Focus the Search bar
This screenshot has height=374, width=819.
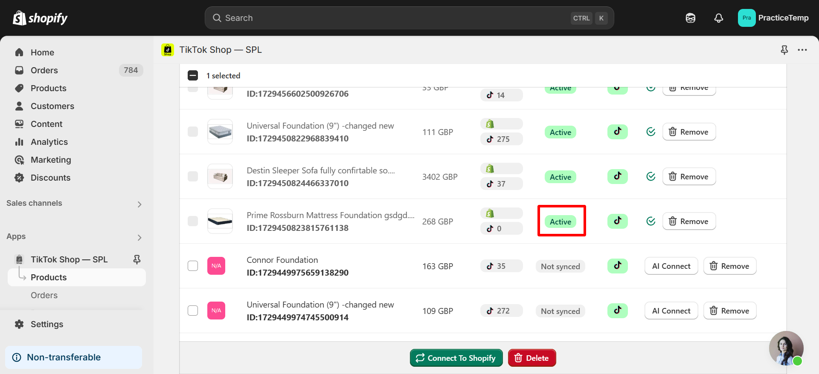click(409, 18)
